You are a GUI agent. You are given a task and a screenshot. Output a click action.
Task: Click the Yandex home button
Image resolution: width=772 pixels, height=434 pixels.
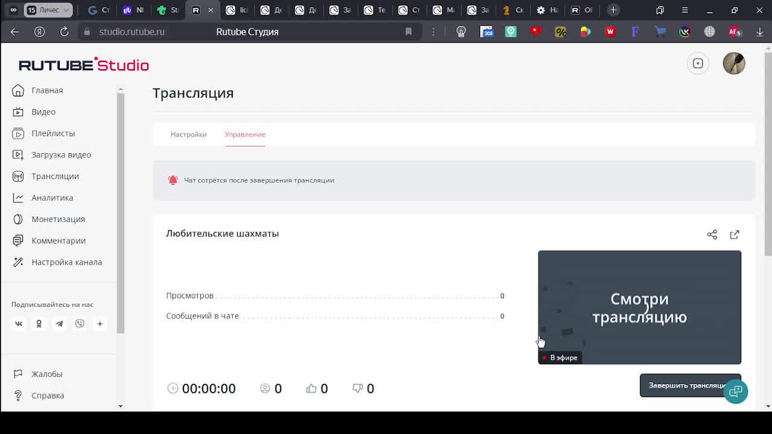[x=40, y=32]
